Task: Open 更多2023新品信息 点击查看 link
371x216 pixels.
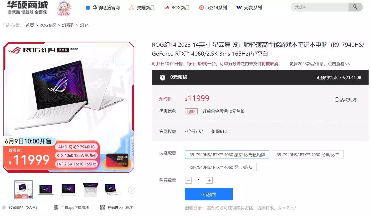Action: [320, 64]
